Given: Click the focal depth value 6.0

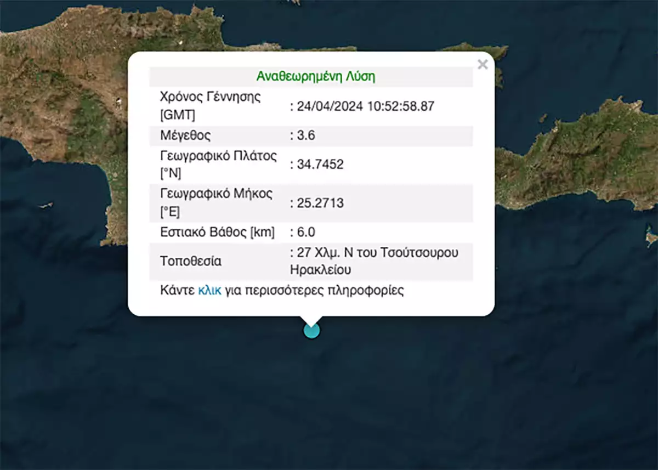Looking at the screenshot, I should [305, 232].
